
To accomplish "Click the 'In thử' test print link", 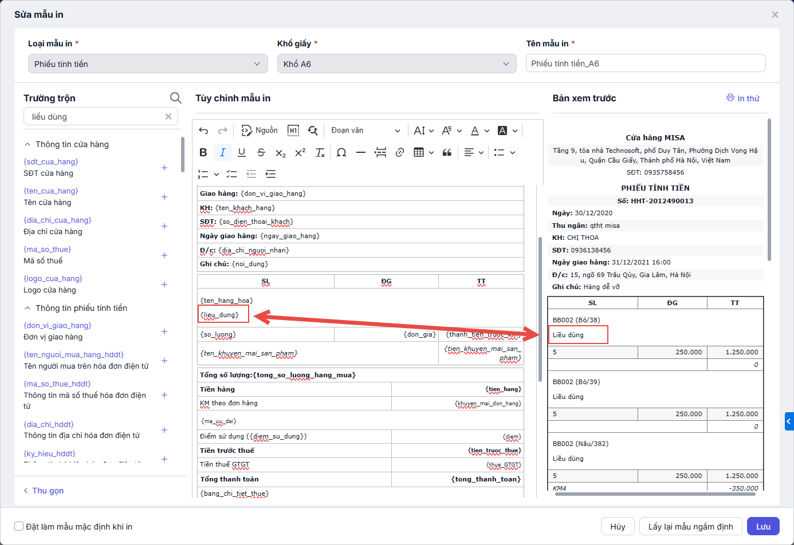I will 743,98.
